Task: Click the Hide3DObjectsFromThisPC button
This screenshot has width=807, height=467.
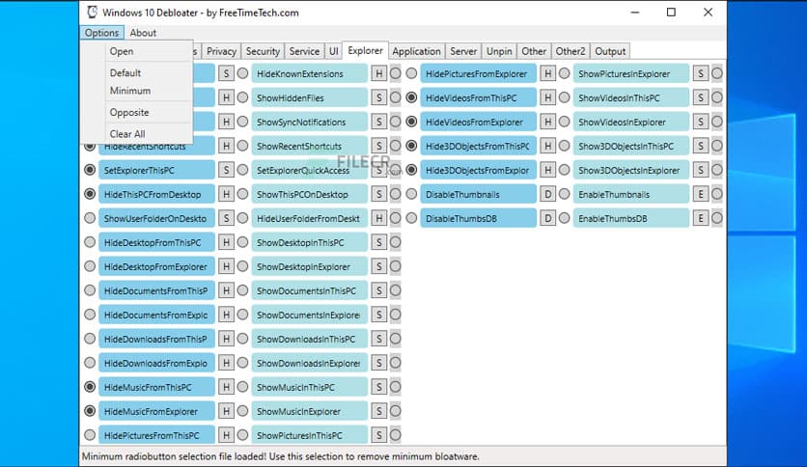Action: coord(478,146)
